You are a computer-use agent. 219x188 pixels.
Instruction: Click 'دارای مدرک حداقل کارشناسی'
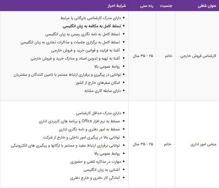(98, 113)
